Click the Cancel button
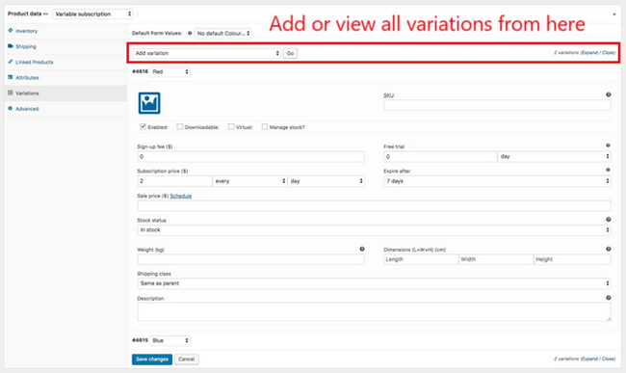This screenshot has height=373, width=626. click(187, 360)
